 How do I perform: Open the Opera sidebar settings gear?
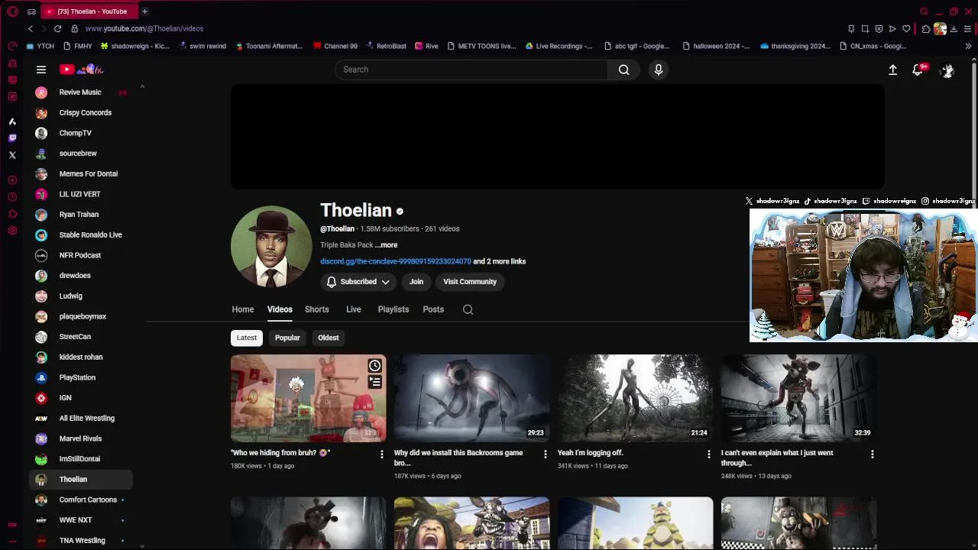click(x=12, y=231)
